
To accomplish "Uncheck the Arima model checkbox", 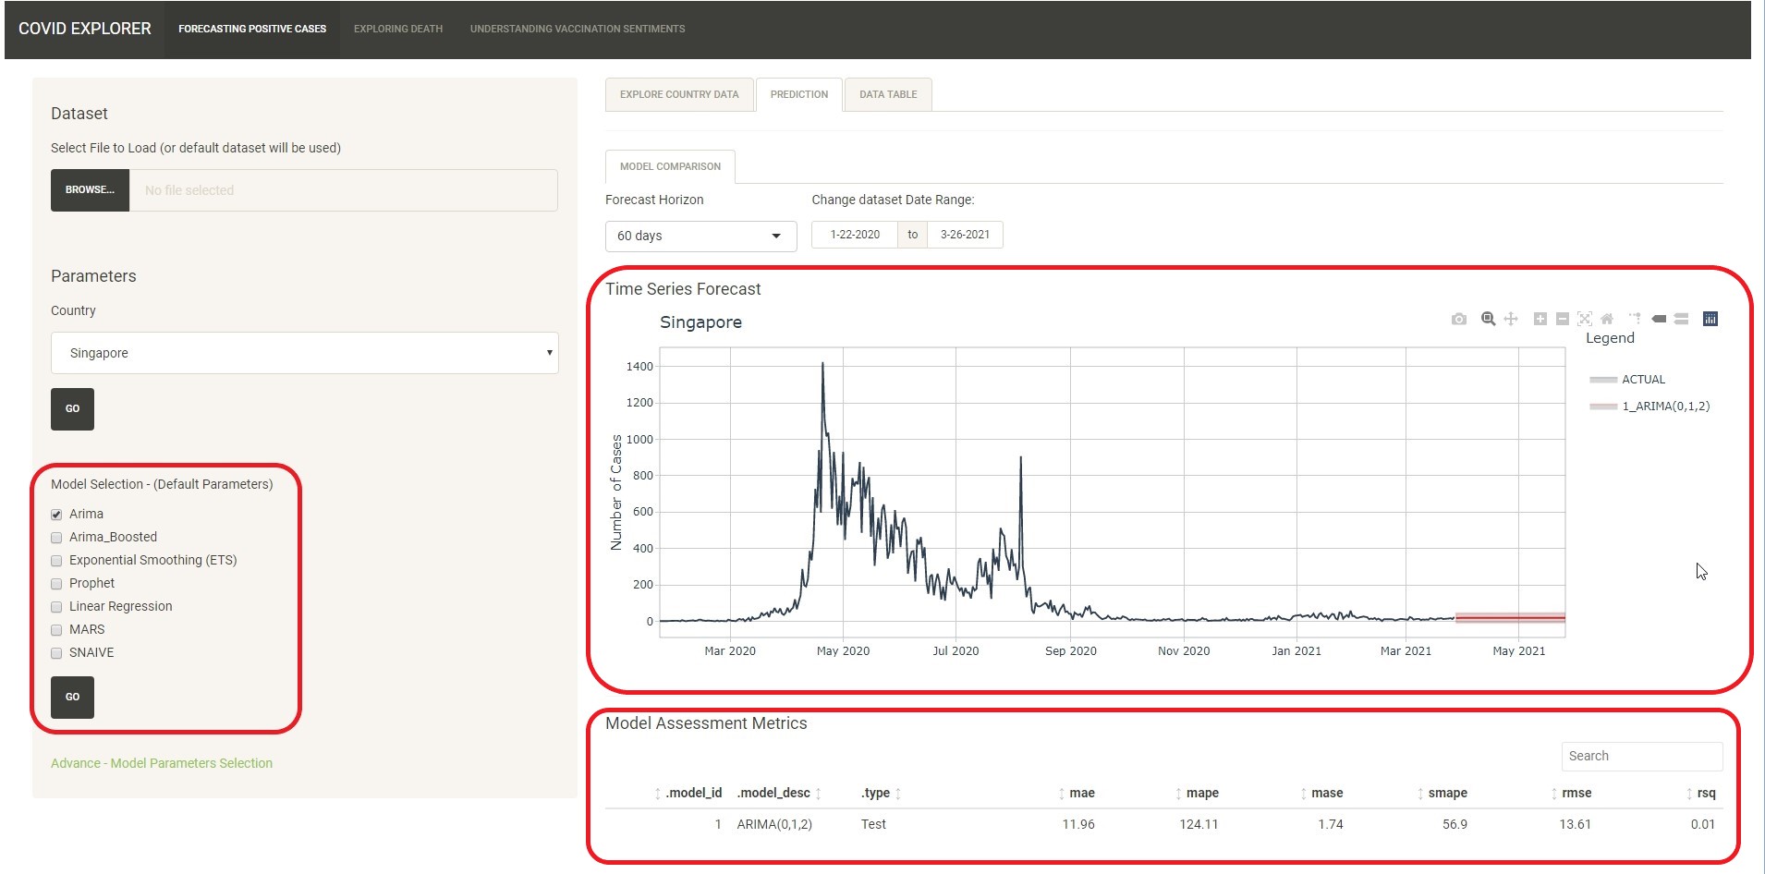I will (56, 515).
